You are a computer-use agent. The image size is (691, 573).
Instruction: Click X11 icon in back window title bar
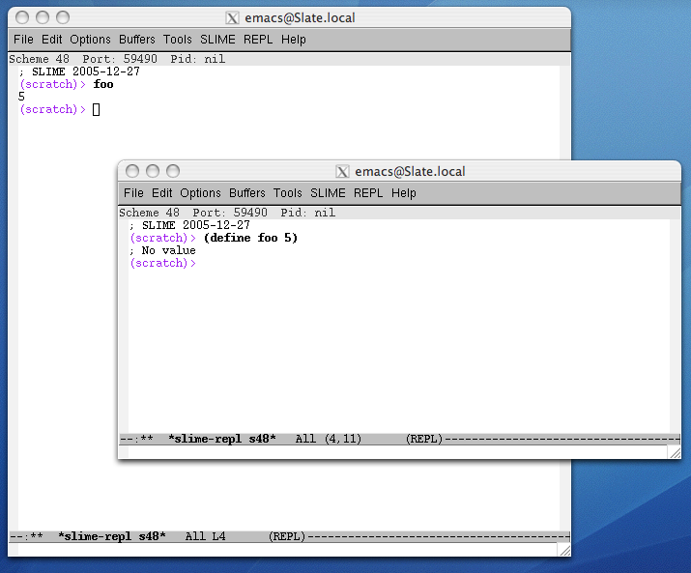click(232, 17)
